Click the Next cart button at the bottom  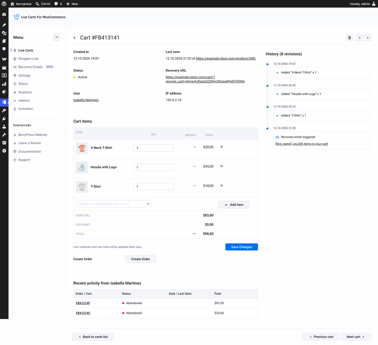(356, 337)
